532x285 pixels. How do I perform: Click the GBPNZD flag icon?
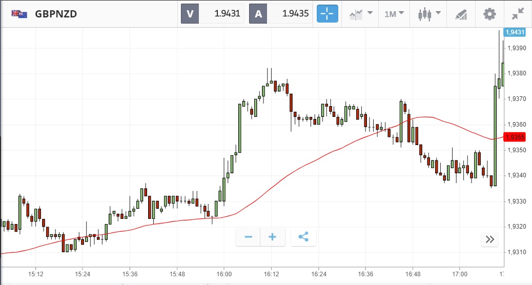pyautogui.click(x=19, y=14)
